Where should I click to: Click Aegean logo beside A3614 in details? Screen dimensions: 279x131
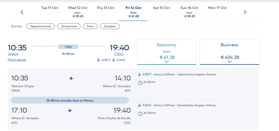(140, 105)
